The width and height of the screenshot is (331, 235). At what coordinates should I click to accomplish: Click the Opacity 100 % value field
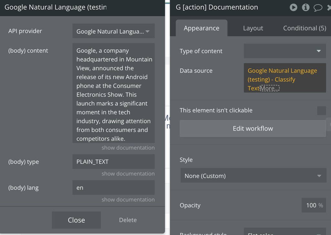point(314,205)
